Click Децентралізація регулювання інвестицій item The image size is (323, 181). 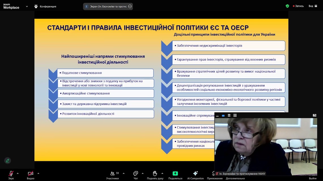tap(229, 88)
